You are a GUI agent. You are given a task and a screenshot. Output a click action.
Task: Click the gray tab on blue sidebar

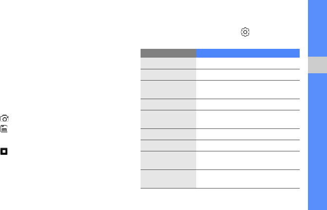[x=318, y=63]
